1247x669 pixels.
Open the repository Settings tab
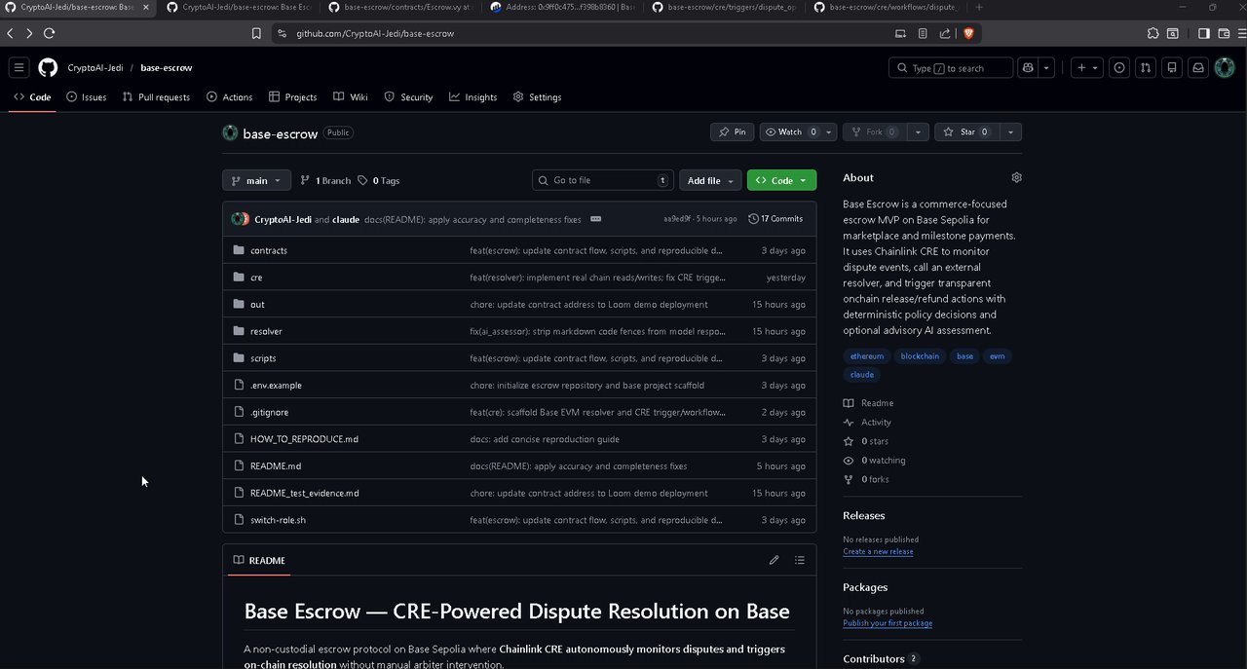537,97
